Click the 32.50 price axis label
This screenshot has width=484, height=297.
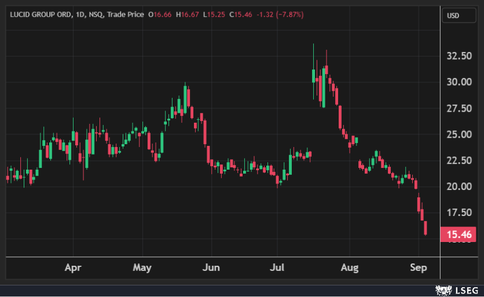pos(459,56)
